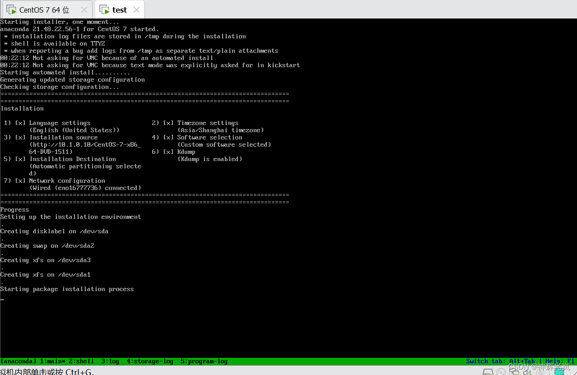Click '(Kdump is enabled)' value
The image size is (577, 375).
[x=209, y=159]
